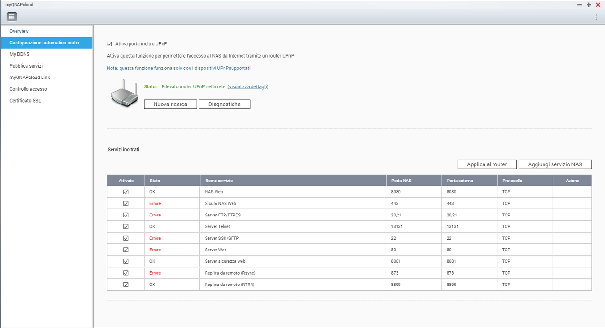Uncheck the Server FTP/FTPES checkbox

click(x=126, y=215)
